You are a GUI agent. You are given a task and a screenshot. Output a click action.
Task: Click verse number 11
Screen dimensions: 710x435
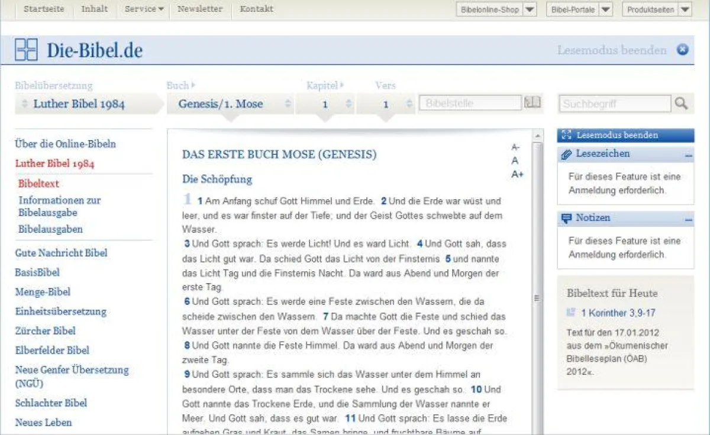pyautogui.click(x=350, y=418)
